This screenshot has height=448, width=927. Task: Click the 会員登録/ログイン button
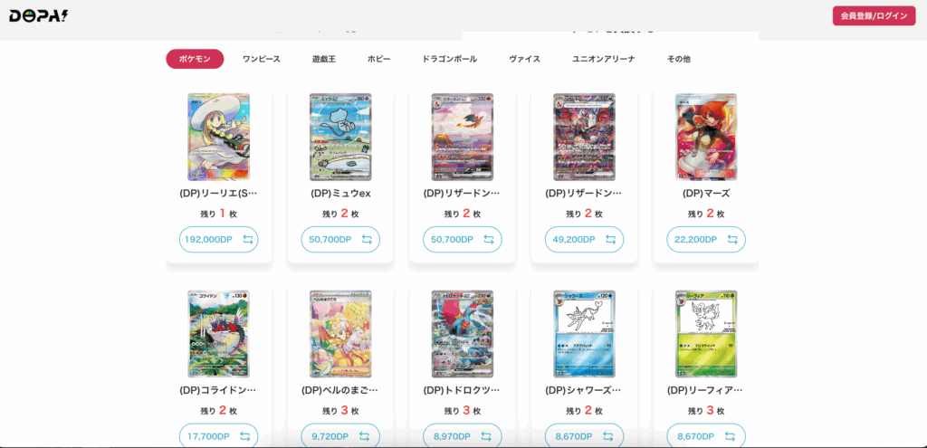click(874, 16)
